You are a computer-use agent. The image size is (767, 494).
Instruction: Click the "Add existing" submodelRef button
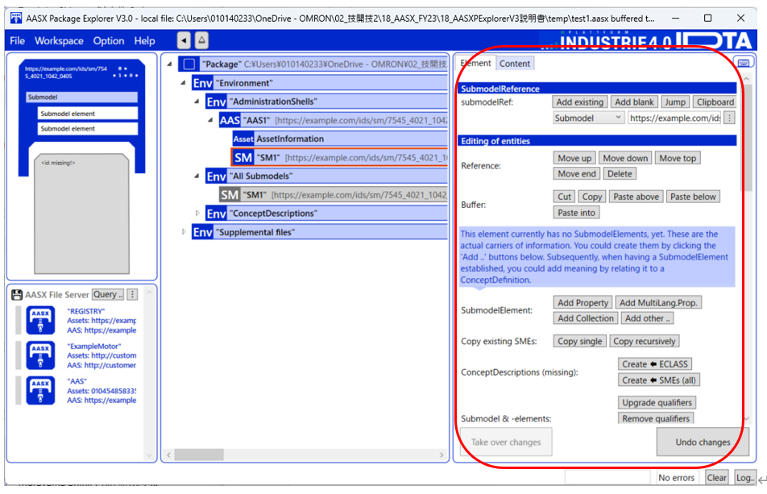point(579,102)
